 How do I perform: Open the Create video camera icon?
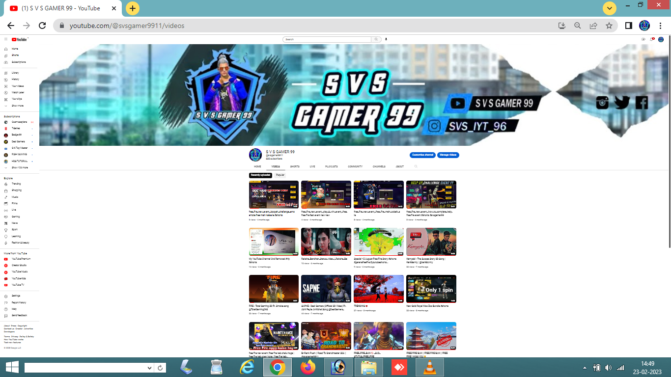tap(643, 39)
